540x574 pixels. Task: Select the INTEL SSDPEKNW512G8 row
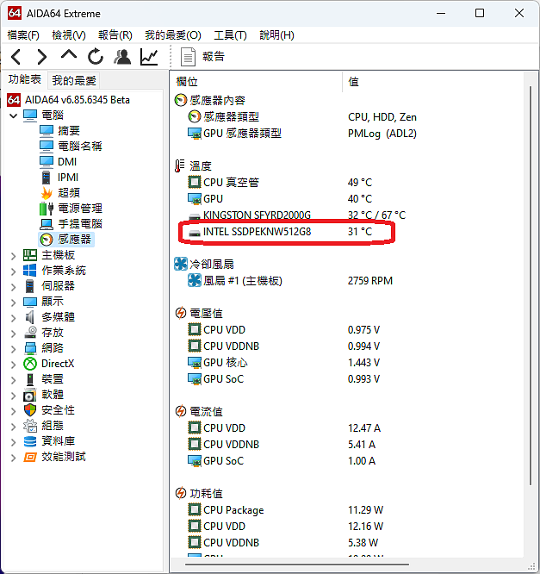click(280, 232)
